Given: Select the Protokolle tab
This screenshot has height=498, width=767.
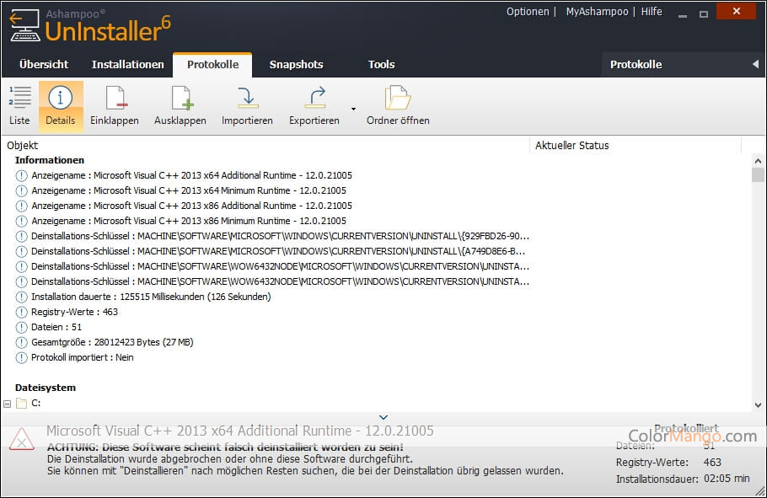Looking at the screenshot, I should 212,65.
